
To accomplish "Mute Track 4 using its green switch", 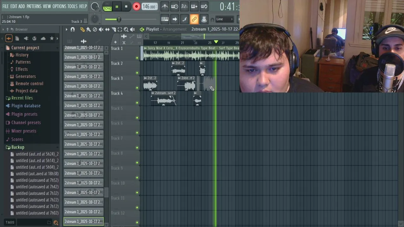I will pyautogui.click(x=137, y=103).
